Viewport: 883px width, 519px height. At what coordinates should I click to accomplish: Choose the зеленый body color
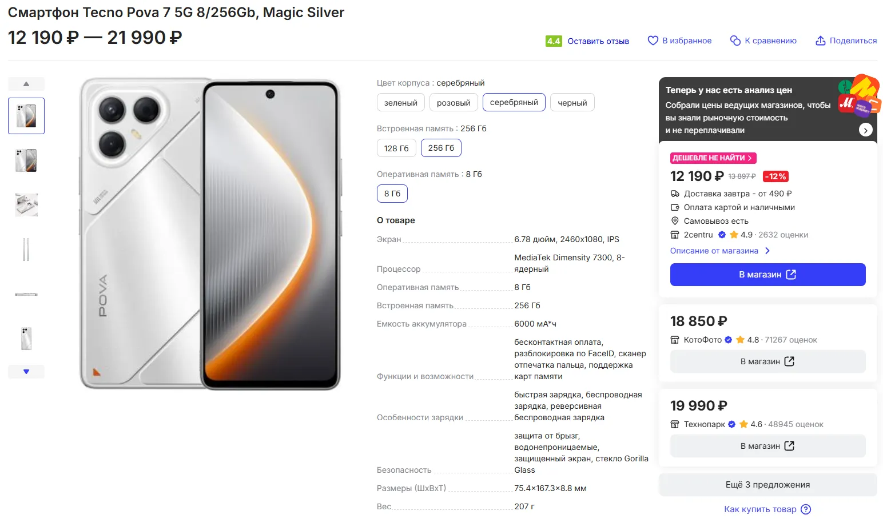point(401,103)
